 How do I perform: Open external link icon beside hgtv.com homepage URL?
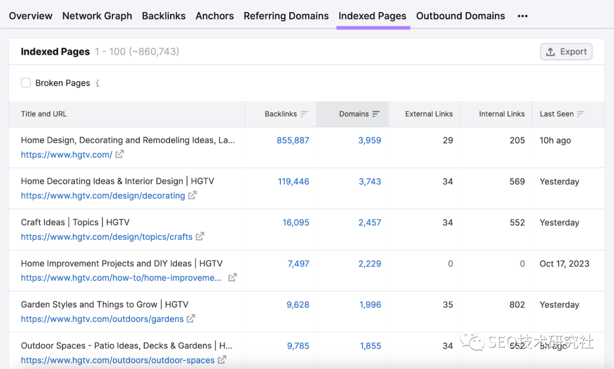[119, 154]
